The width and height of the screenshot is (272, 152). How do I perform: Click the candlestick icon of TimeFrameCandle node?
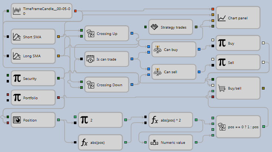17,11
